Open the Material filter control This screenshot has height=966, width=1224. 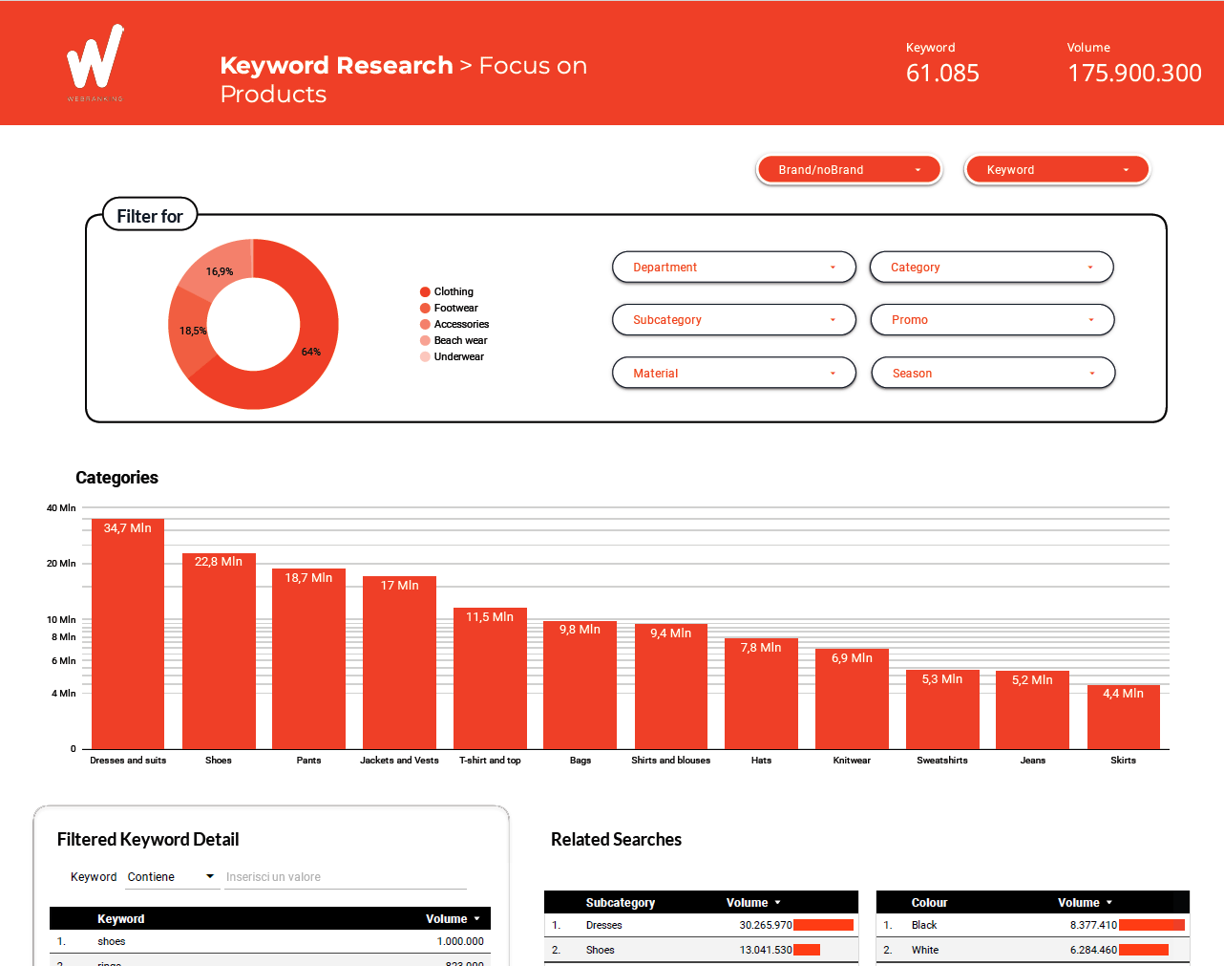[733, 373]
